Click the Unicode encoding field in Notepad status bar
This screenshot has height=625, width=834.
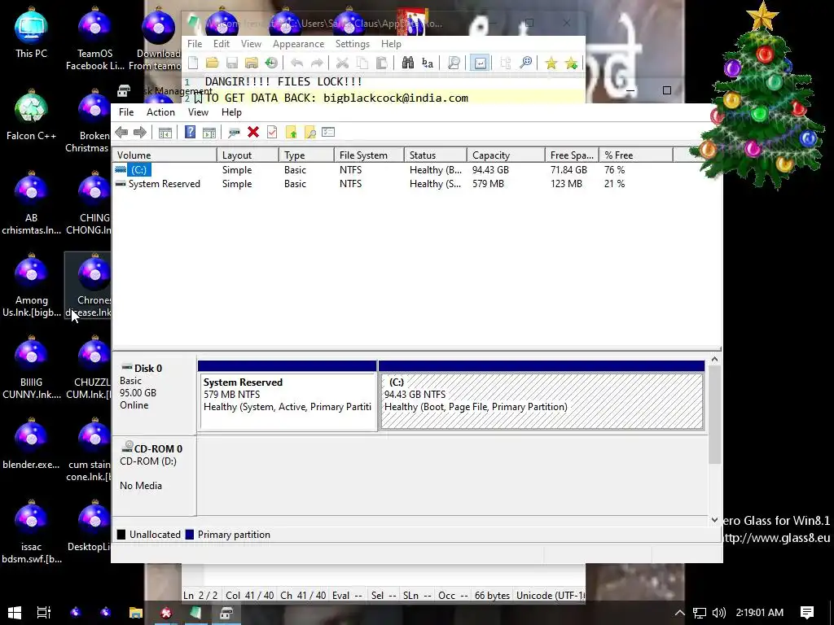click(551, 595)
